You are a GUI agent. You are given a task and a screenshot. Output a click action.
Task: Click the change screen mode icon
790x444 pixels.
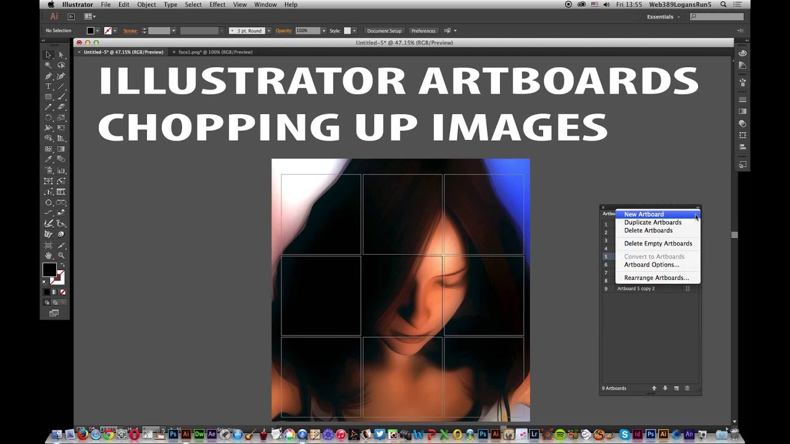(54, 313)
